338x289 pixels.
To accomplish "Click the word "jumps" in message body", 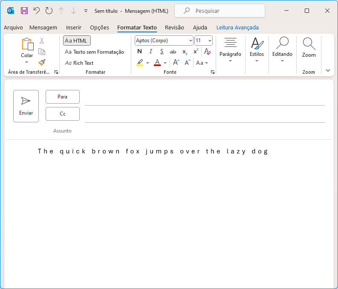I will 160,151.
